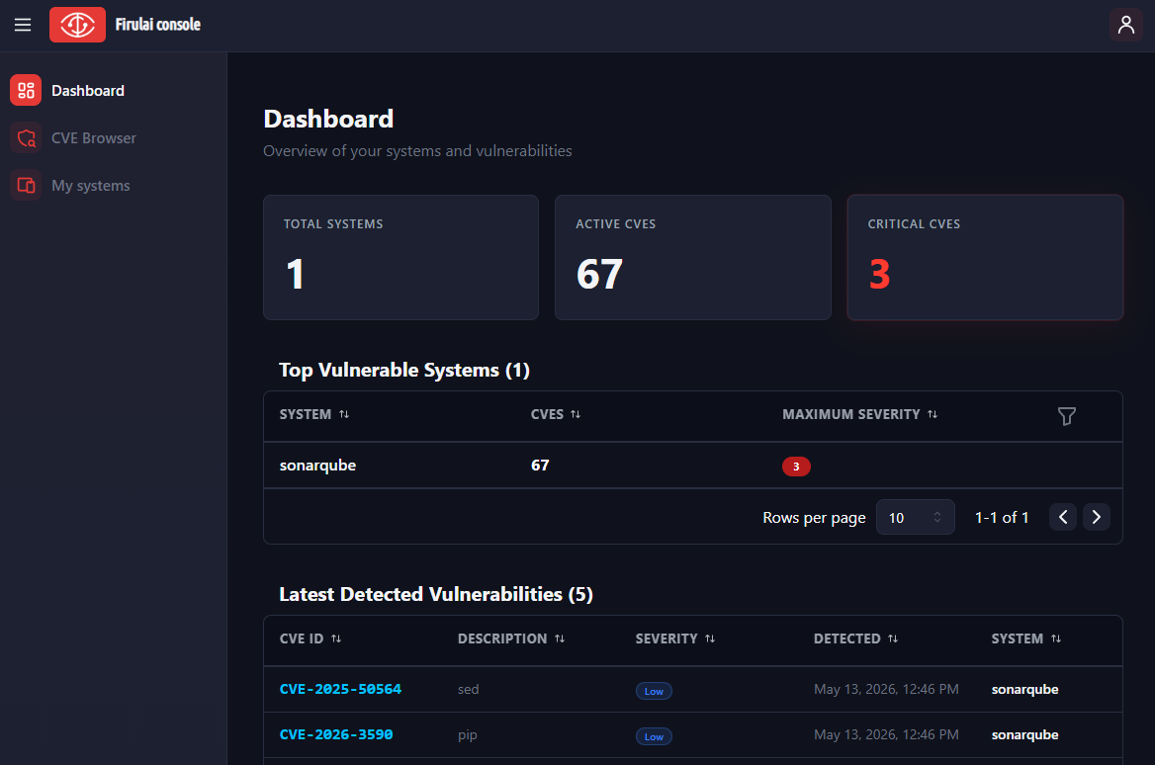1155x765 pixels.
Task: Sort by DETECTED column arrows
Action: point(893,638)
